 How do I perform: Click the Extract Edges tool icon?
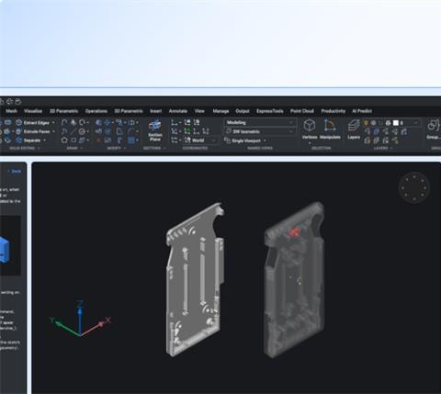pyautogui.click(x=19, y=123)
